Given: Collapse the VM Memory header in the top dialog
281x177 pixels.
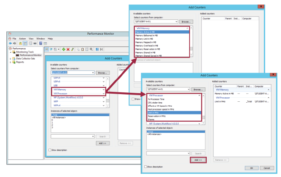Looking at the screenshot, I should click(x=187, y=28).
